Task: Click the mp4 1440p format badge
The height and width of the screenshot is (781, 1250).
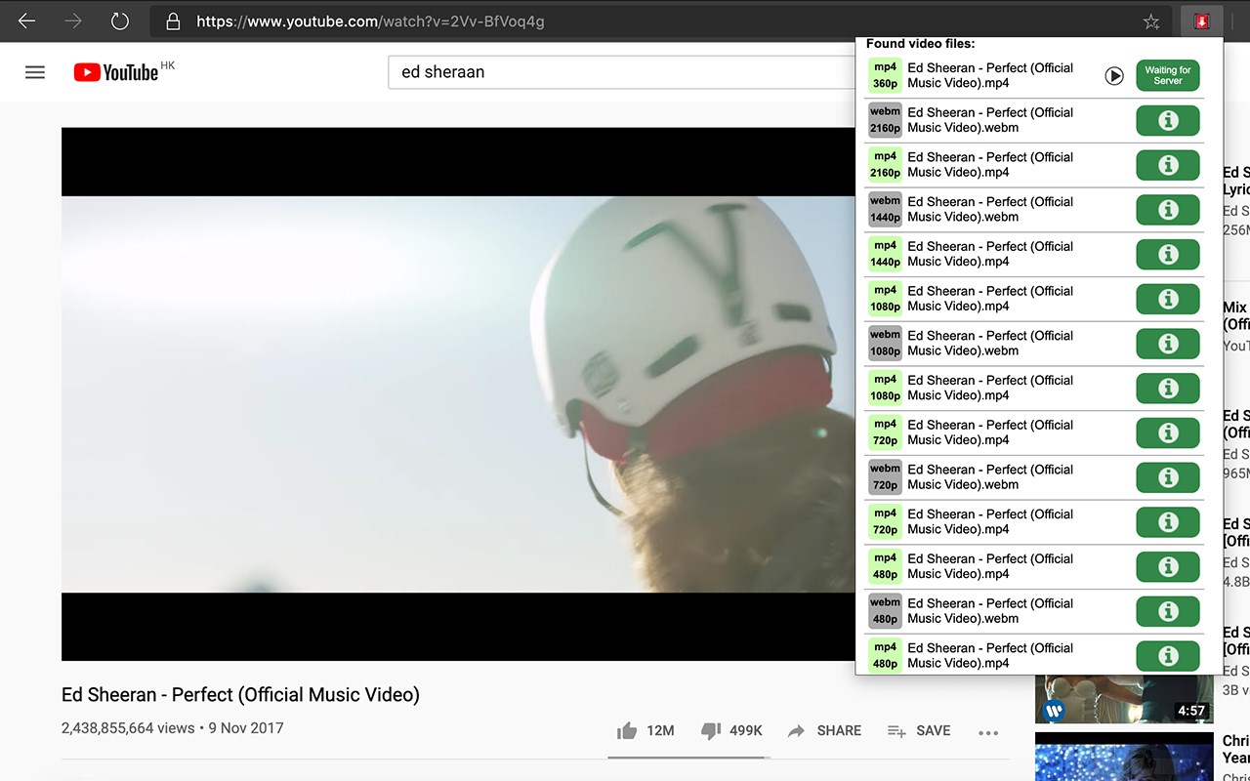Action: point(885,254)
